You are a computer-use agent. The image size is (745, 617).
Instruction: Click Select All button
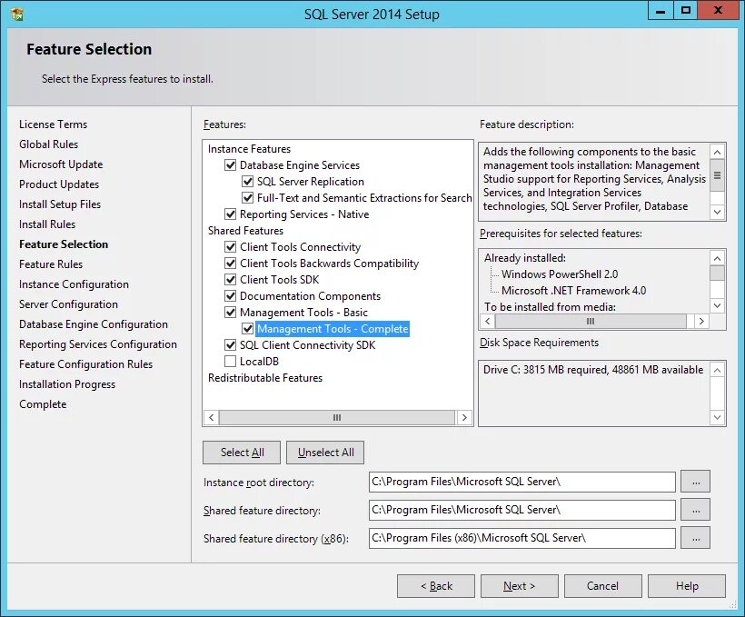242,453
